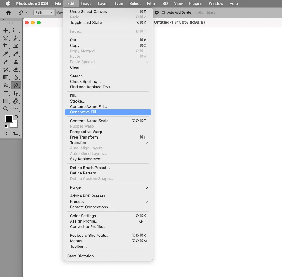Open Sky Replacement dialog

pyautogui.click(x=108, y=159)
